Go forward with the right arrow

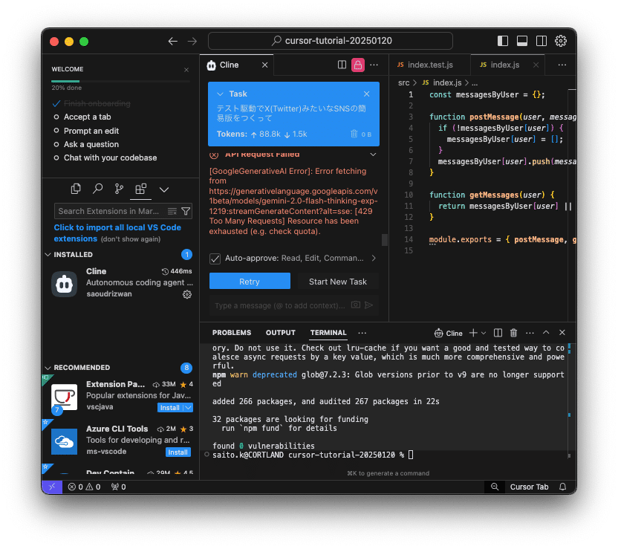tap(192, 41)
